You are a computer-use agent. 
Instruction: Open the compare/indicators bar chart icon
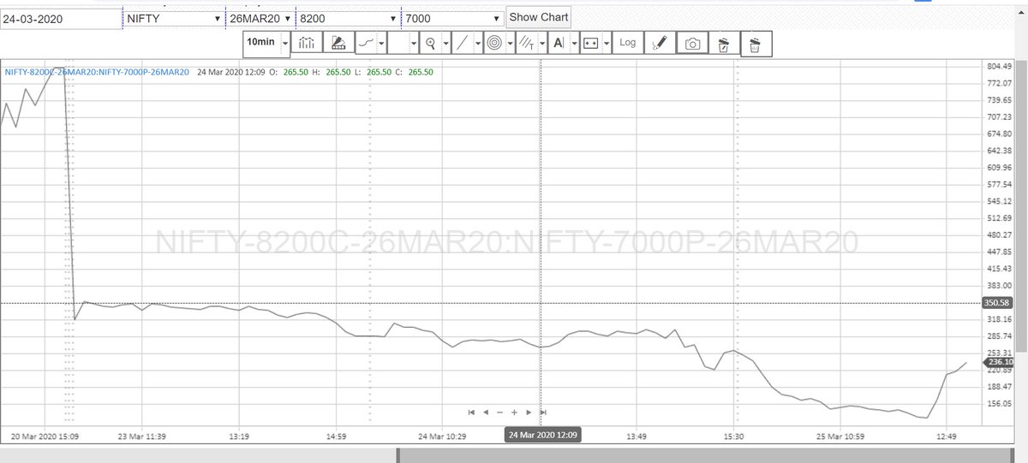(306, 43)
